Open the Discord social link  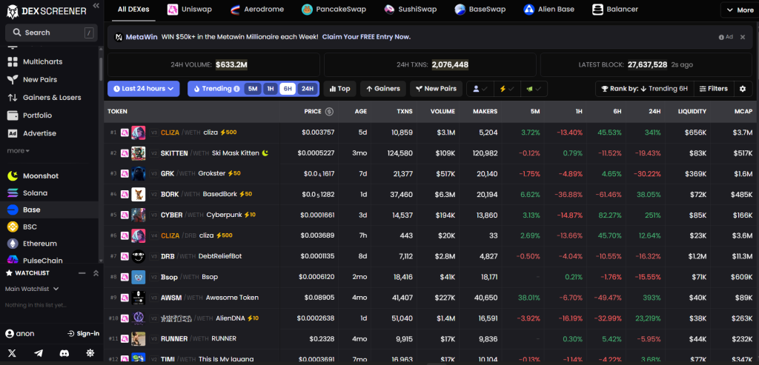(64, 353)
